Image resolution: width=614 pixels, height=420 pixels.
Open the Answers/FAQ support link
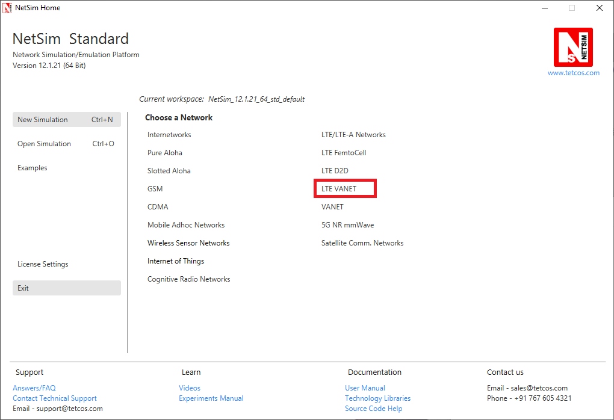(x=34, y=388)
